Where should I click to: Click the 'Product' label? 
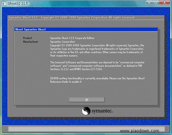pyautogui.click(x=28, y=38)
